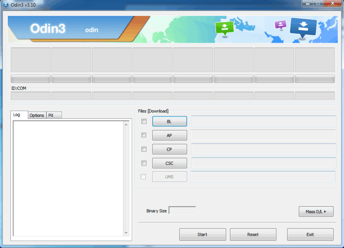This screenshot has width=344, height=248.
Task: Click the blue download bubble icon
Action: point(303,28)
